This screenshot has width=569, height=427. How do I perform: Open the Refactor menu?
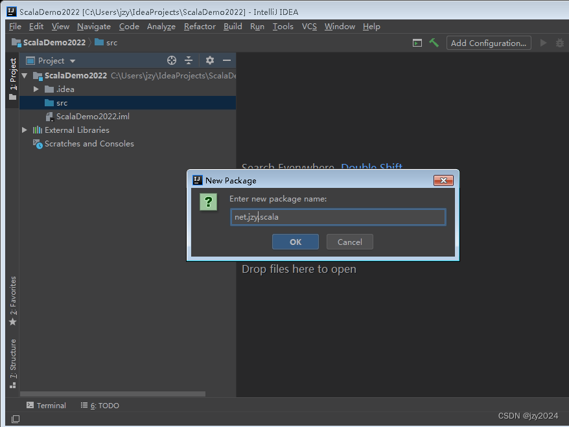200,27
